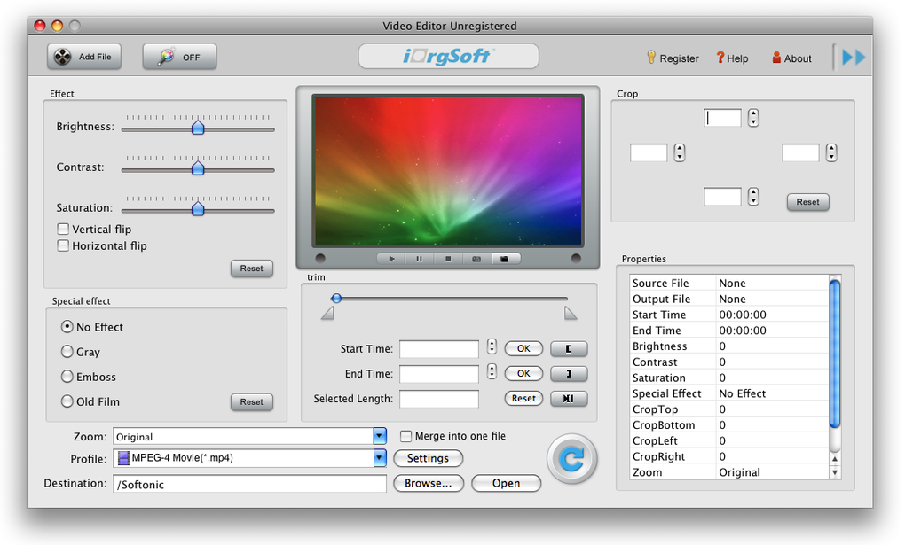Click the blue double-arrow fast forward icon
Image resolution: width=905 pixels, height=545 pixels.
(x=854, y=57)
